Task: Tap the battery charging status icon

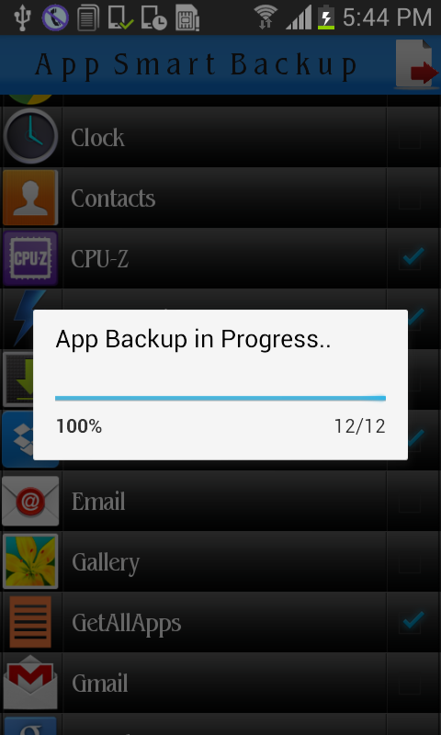Action: click(x=326, y=17)
